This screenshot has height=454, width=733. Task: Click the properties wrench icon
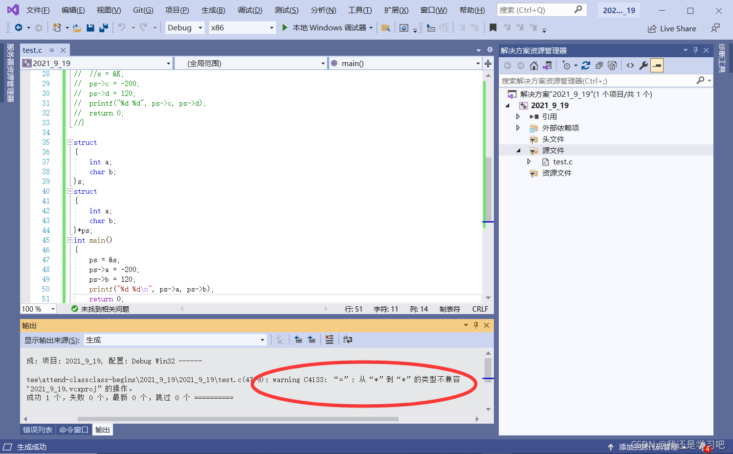644,66
